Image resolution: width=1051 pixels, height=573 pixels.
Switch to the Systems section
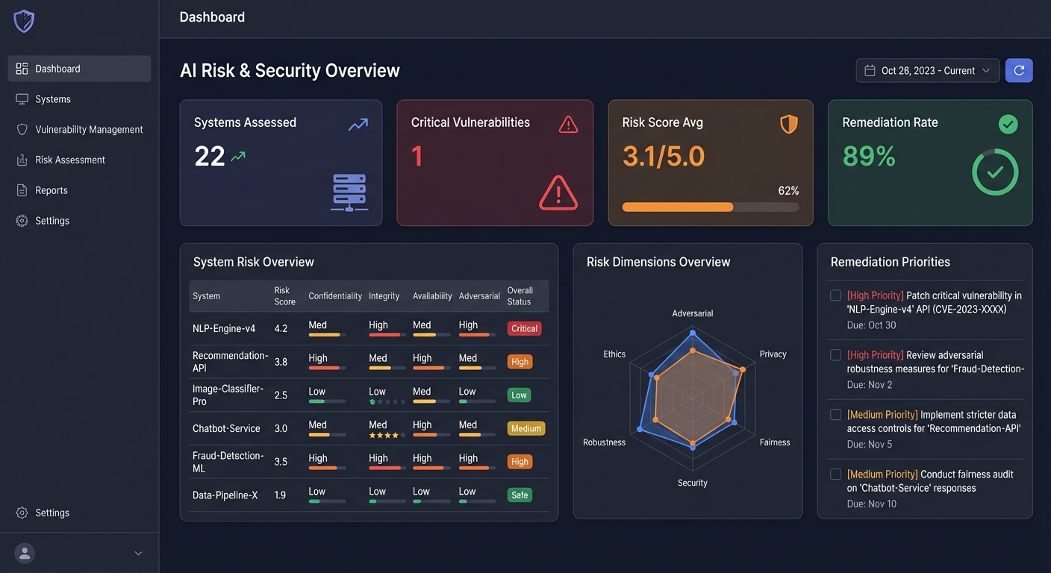[52, 98]
